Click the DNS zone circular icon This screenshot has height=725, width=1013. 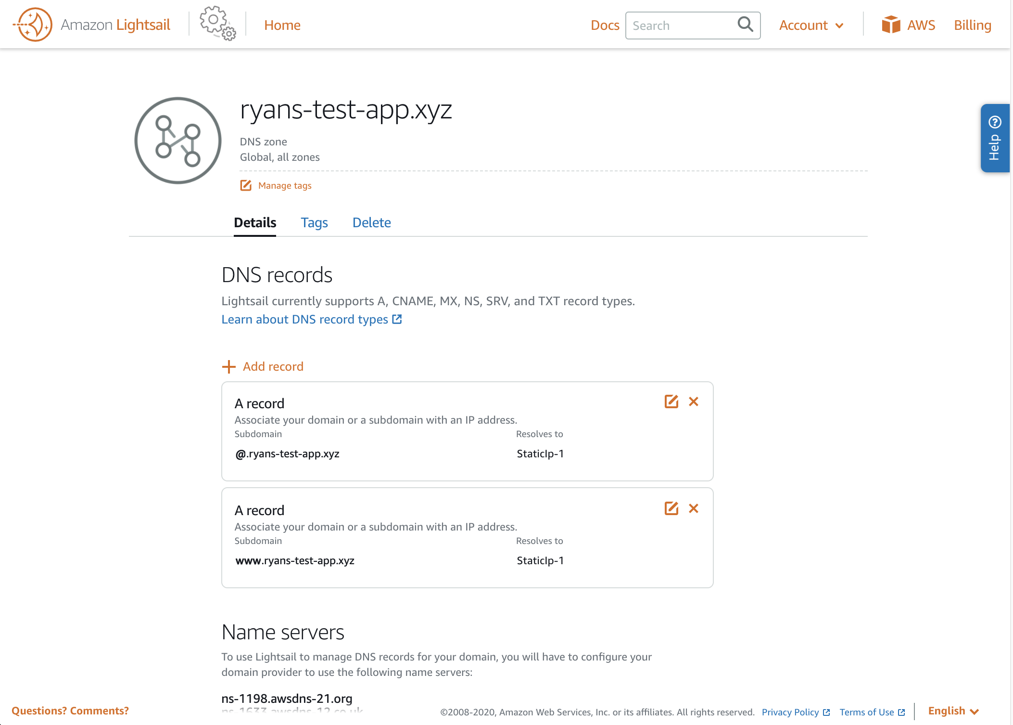(x=178, y=141)
